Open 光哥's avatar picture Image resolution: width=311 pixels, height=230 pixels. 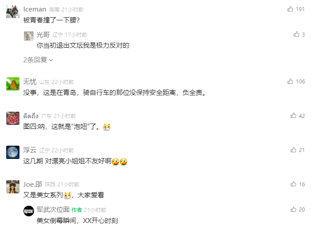[x=29, y=36]
